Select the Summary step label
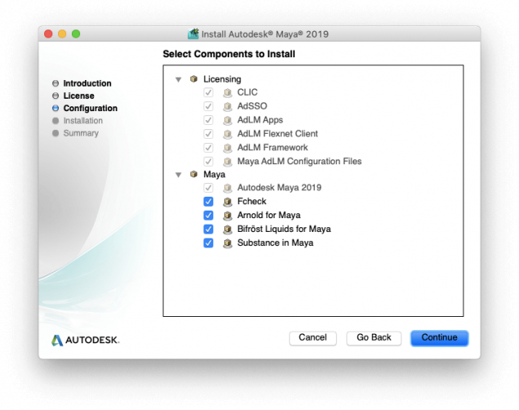The height and width of the screenshot is (410, 519). [x=81, y=133]
